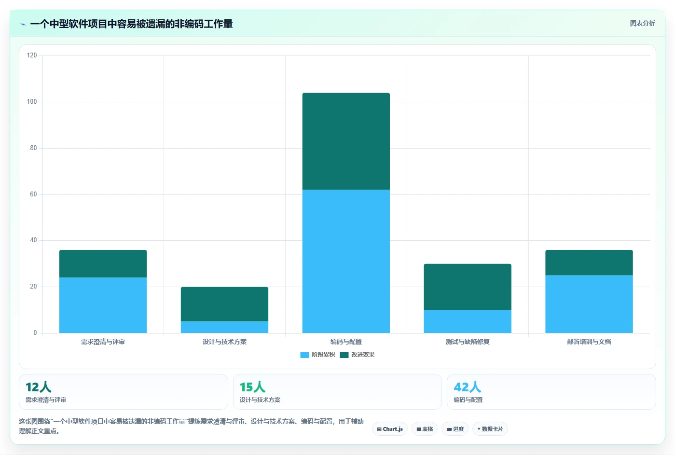Click the 部署培训与文档 x-axis label
The width and height of the screenshot is (675, 455).
pos(589,342)
